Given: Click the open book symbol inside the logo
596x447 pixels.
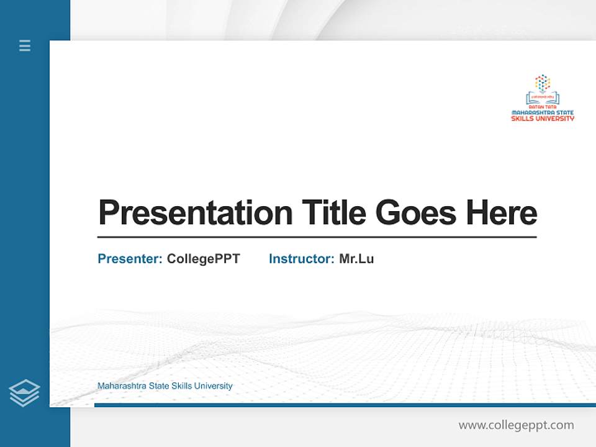Looking at the screenshot, I should pos(542,97).
